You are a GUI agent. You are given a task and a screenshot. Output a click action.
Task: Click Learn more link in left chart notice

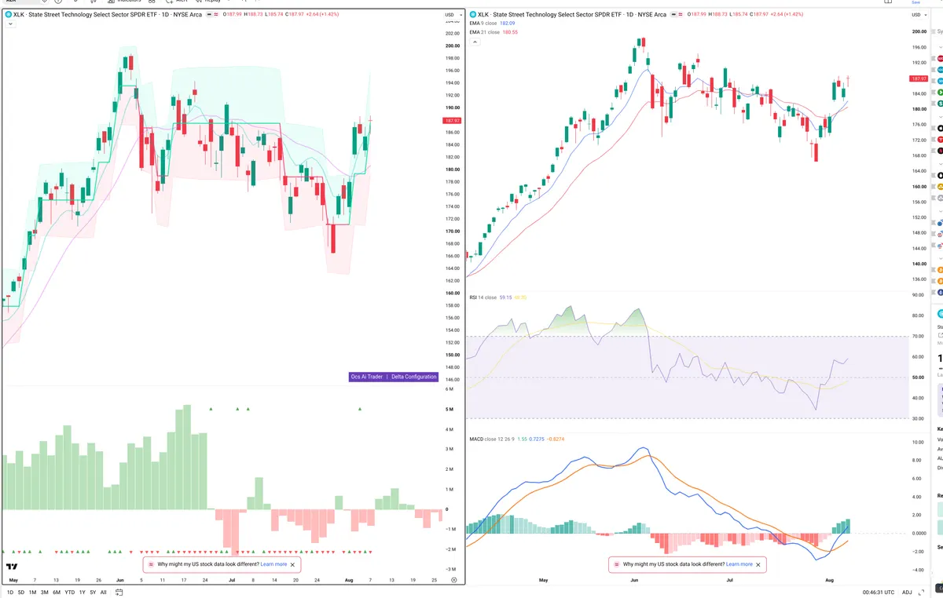273,564
